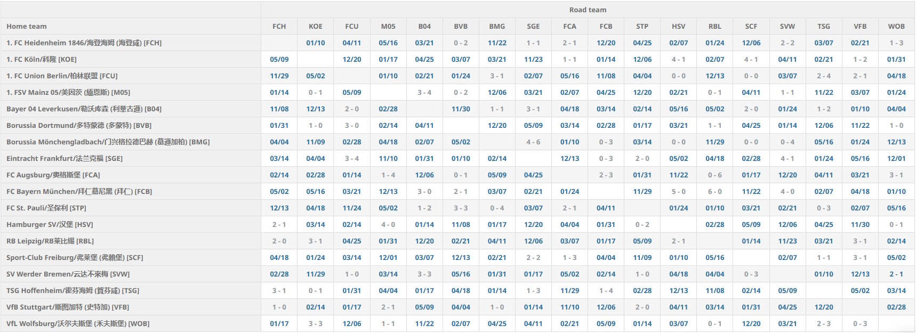Click the FCB road team column header
916x333 pixels.
coord(606,26)
